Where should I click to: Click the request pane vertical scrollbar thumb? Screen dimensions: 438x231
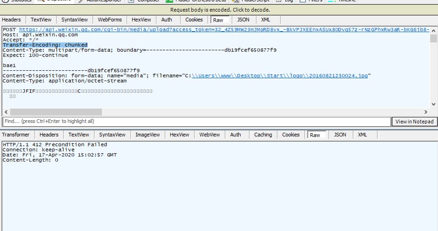coord(434,39)
